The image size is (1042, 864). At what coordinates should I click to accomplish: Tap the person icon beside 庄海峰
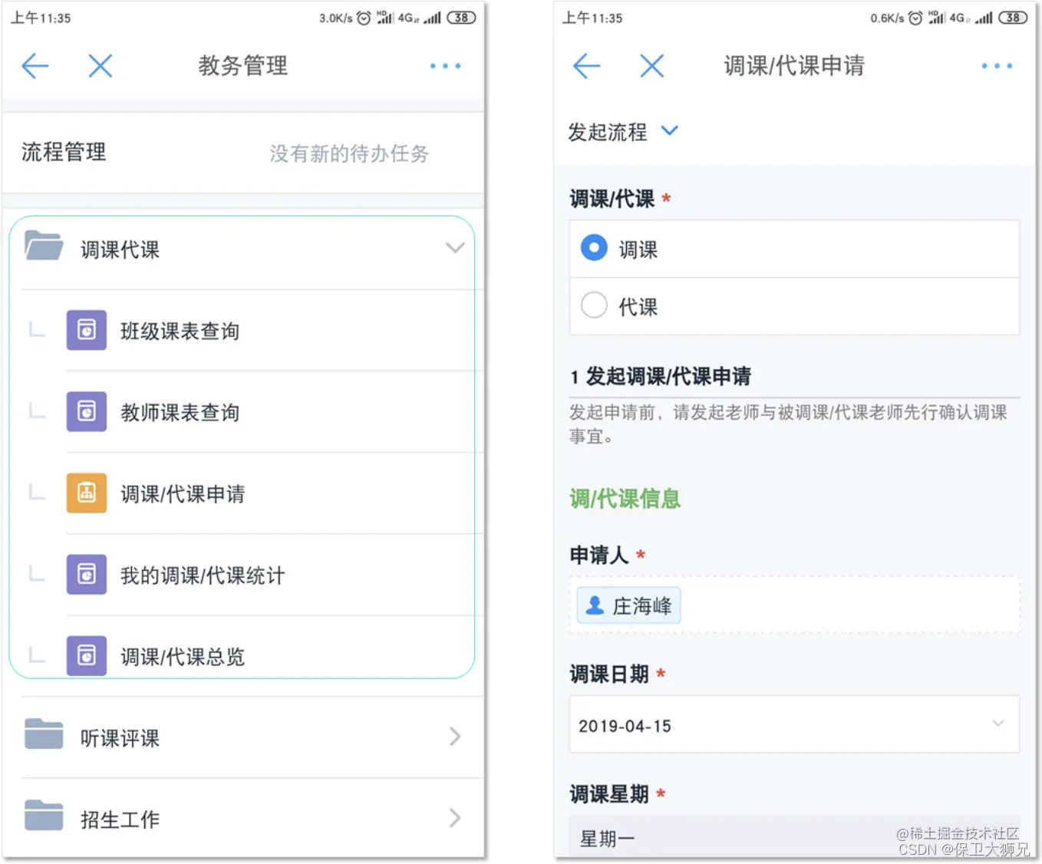(x=593, y=605)
